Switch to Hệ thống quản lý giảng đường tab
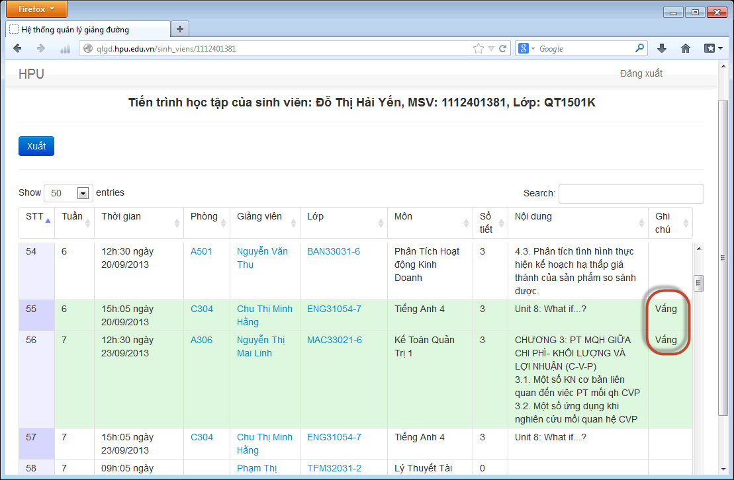Screen dimensions: 734x480 (x=86, y=30)
